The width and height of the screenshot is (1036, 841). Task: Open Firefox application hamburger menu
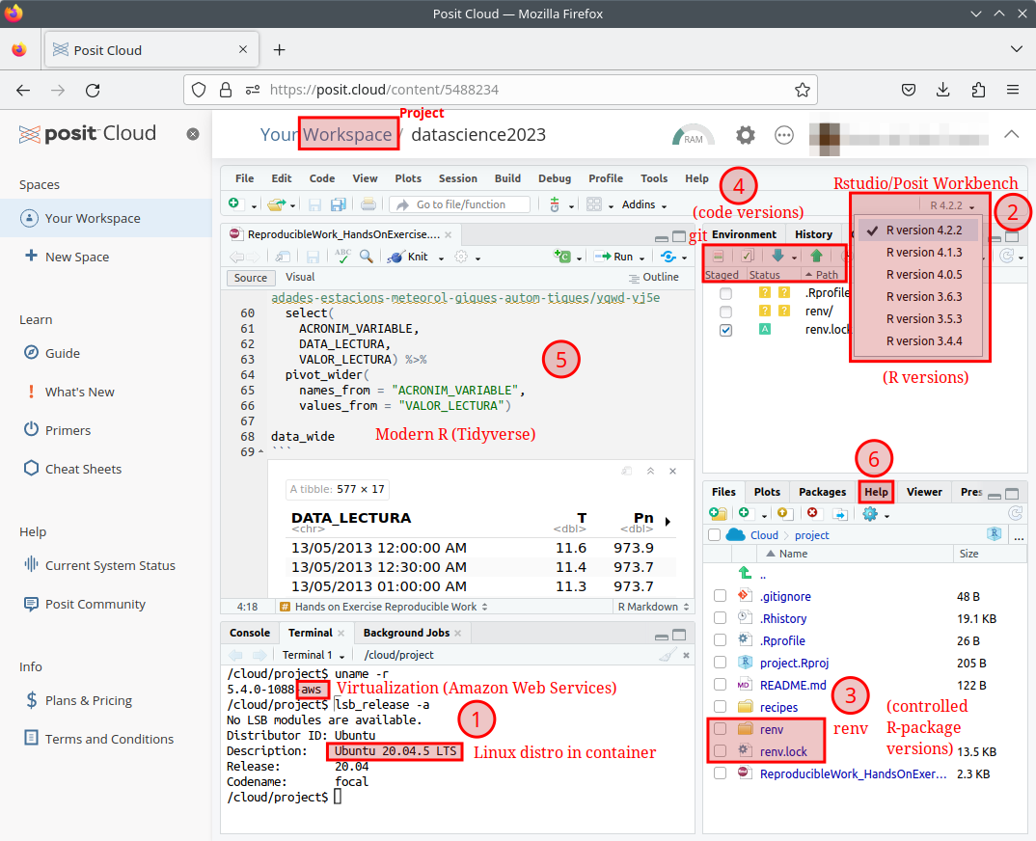(1012, 90)
